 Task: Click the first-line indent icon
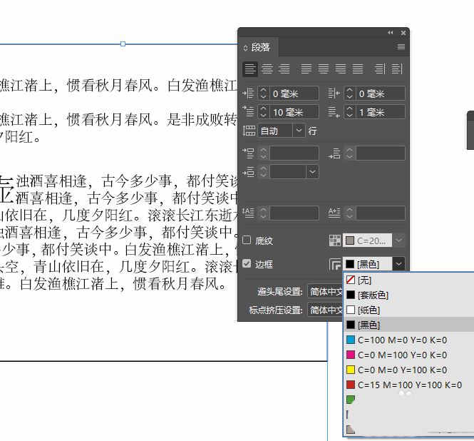tap(248, 111)
